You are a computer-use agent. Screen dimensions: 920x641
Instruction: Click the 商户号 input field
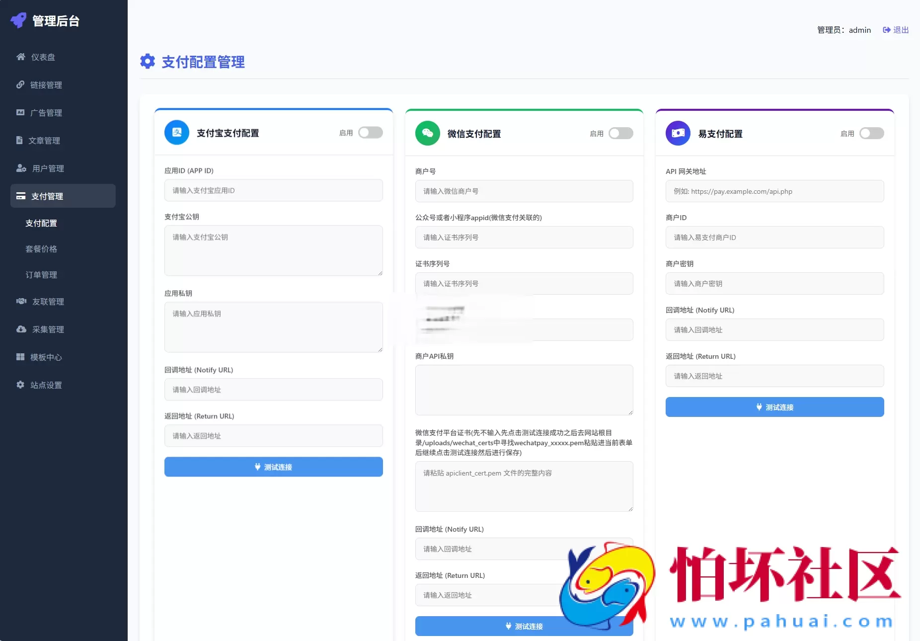524,191
